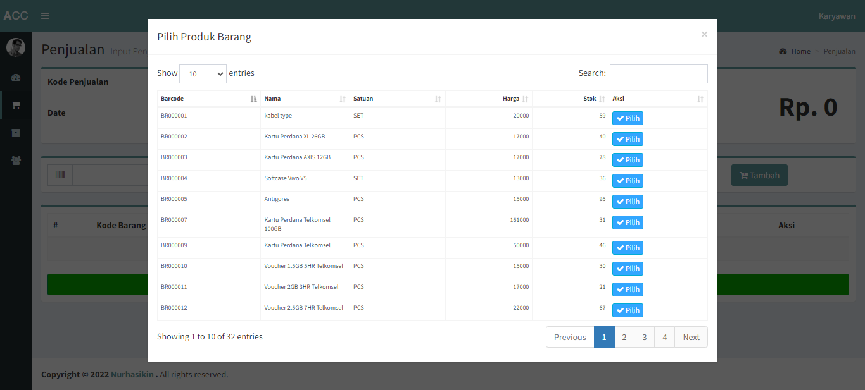Image resolution: width=865 pixels, height=390 pixels.
Task: Pilih BR000009 Kartu Perdana Telkomsel
Action: (x=628, y=248)
